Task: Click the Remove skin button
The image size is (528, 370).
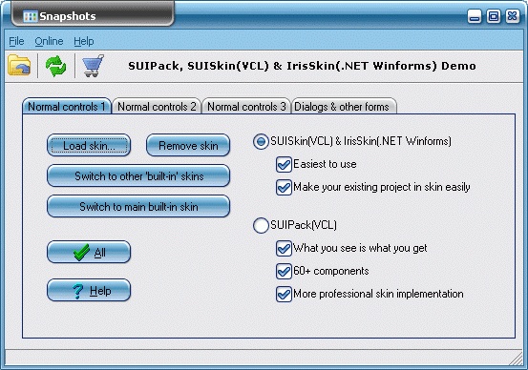Action: point(188,145)
